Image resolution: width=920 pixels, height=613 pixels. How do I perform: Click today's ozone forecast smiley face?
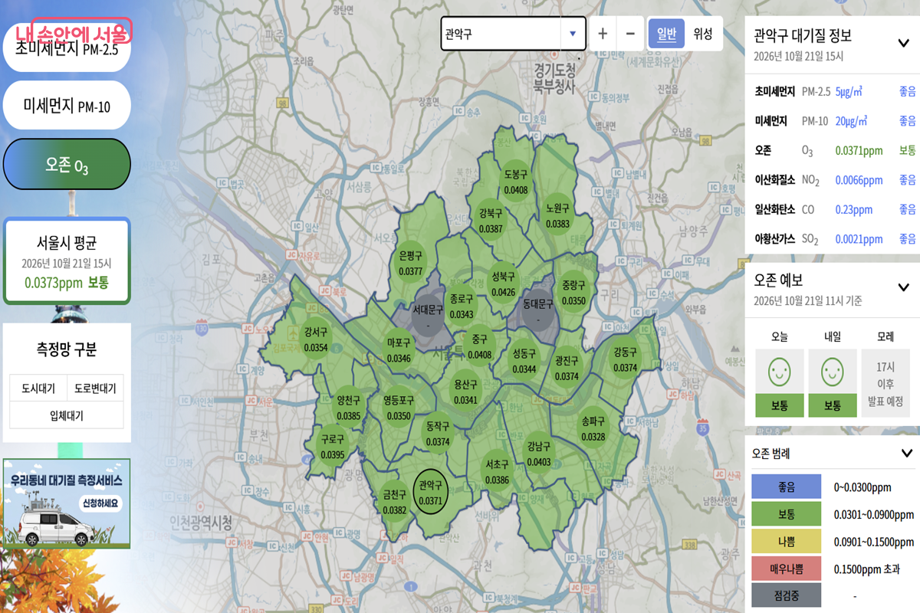[x=780, y=372]
